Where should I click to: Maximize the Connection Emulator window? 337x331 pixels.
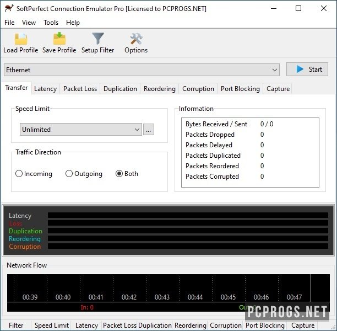pos(298,8)
